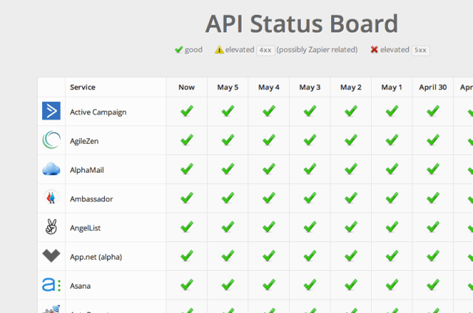Click the AgileZen circular logo icon
Screen dimensions: 473x313
coord(51,140)
